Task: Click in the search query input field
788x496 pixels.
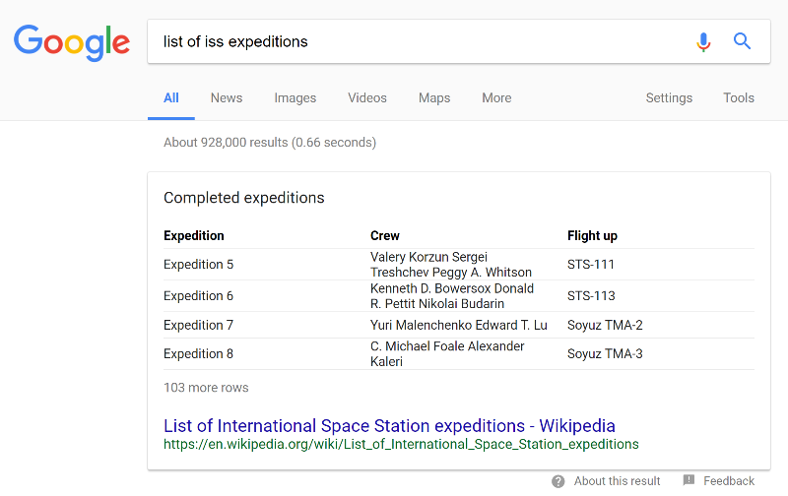Action: point(414,41)
